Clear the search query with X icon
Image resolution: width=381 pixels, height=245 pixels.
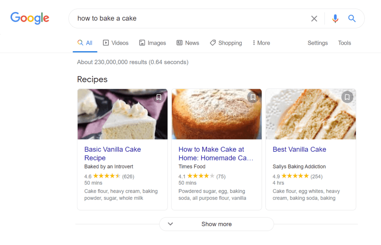click(314, 19)
